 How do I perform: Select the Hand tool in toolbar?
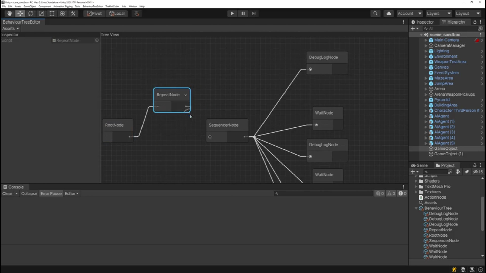10,13
